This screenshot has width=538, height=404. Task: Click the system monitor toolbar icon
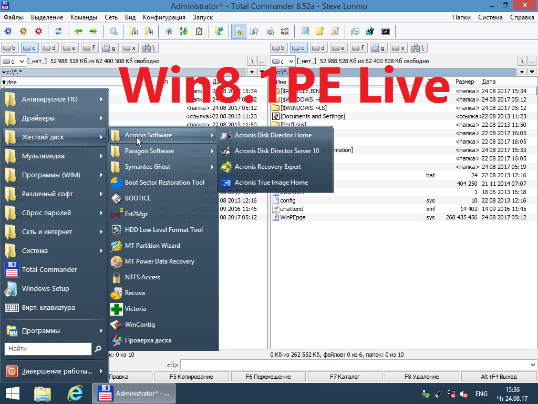[x=355, y=32]
